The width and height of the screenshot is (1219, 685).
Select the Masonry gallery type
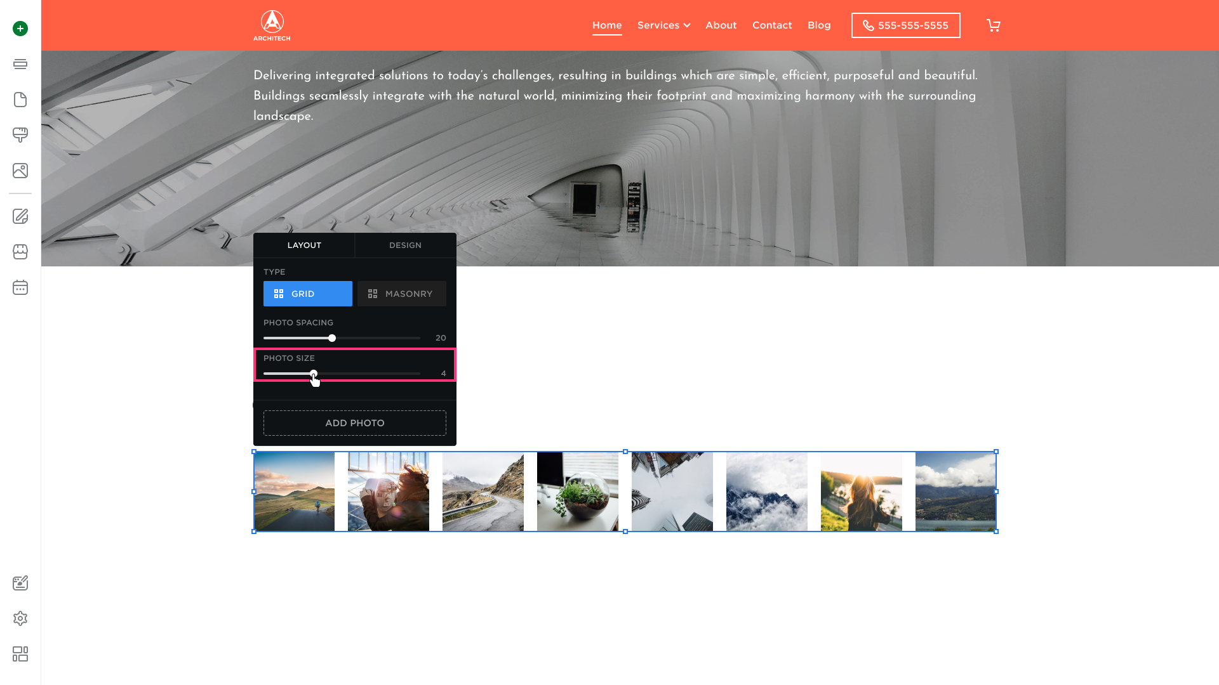[401, 294]
